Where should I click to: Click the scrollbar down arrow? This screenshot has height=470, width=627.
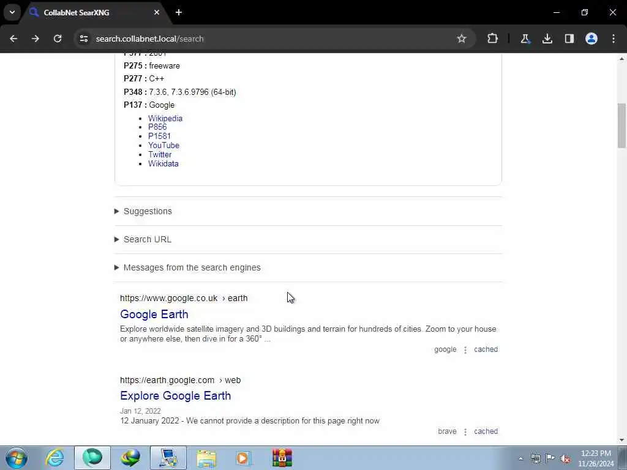pos(621,440)
